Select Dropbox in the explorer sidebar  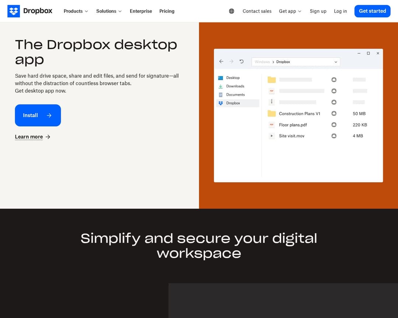point(238,103)
